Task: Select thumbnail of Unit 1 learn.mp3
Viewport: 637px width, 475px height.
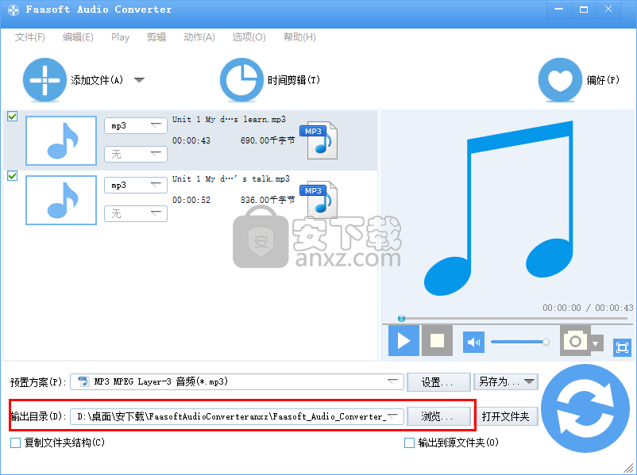Action: click(x=61, y=140)
